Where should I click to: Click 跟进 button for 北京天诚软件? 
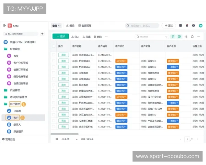coord(64,109)
